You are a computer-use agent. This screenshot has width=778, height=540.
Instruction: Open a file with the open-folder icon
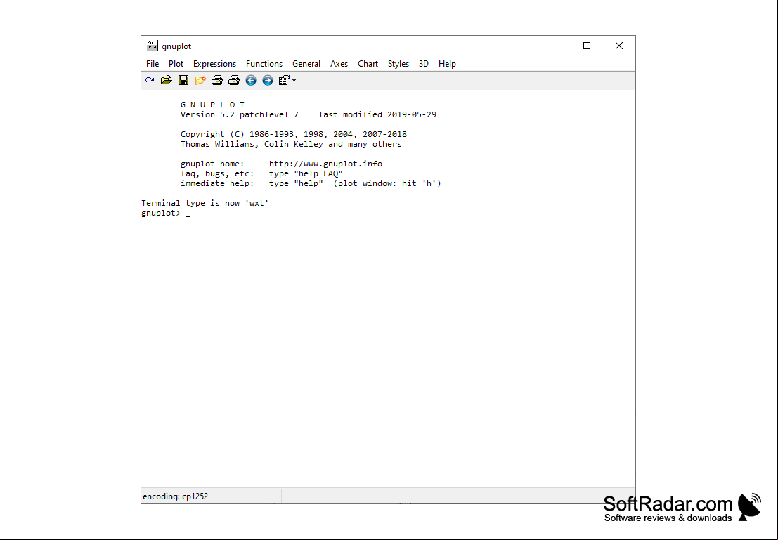pyautogui.click(x=167, y=80)
